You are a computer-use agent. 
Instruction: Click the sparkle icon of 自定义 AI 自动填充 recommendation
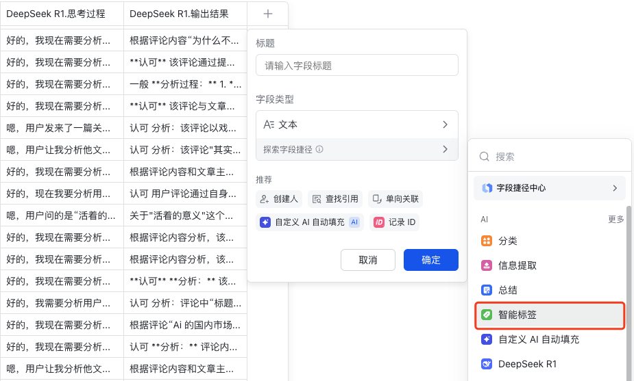pos(265,222)
